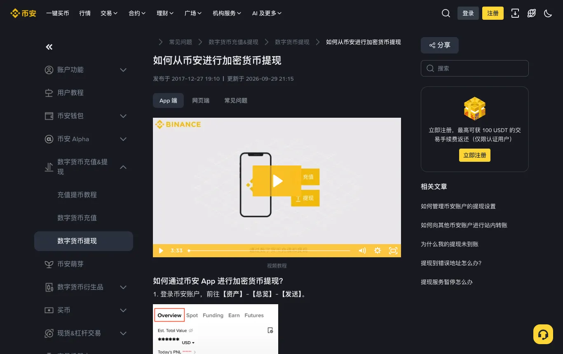563x354 pixels.
Task: Open related article 提现到错误地址怎么办?
Action: 451,263
